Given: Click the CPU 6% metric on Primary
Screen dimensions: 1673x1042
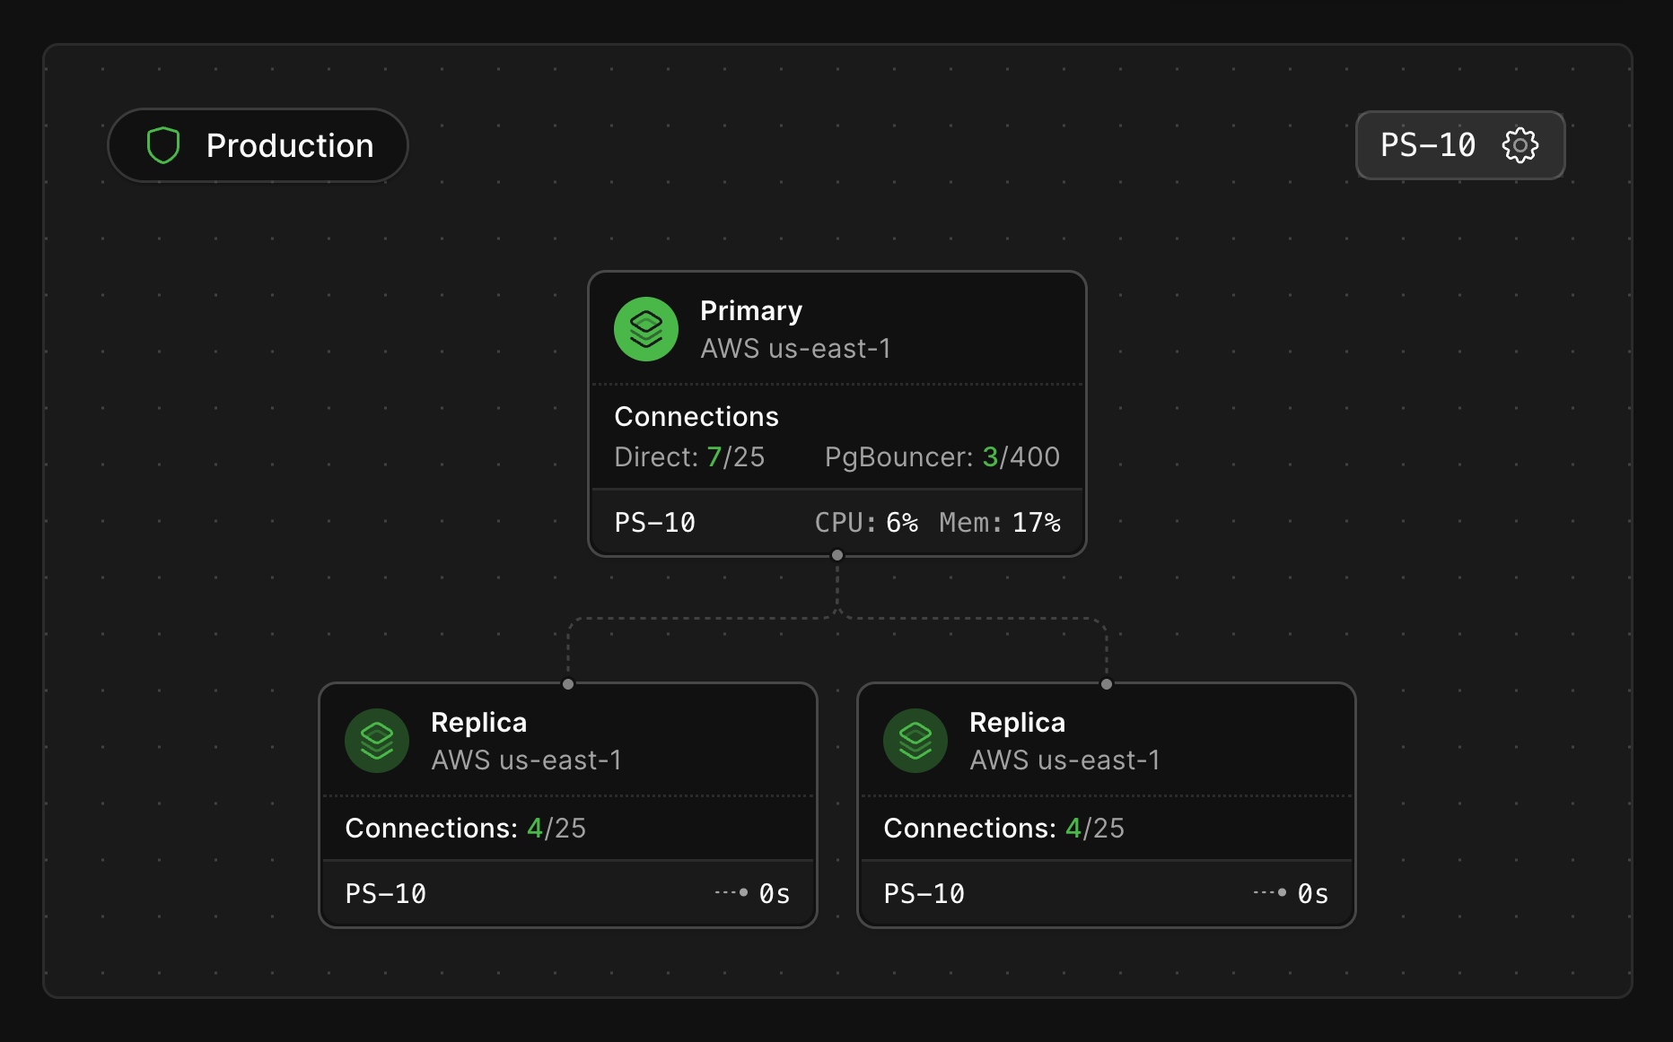Looking at the screenshot, I should click(x=866, y=523).
